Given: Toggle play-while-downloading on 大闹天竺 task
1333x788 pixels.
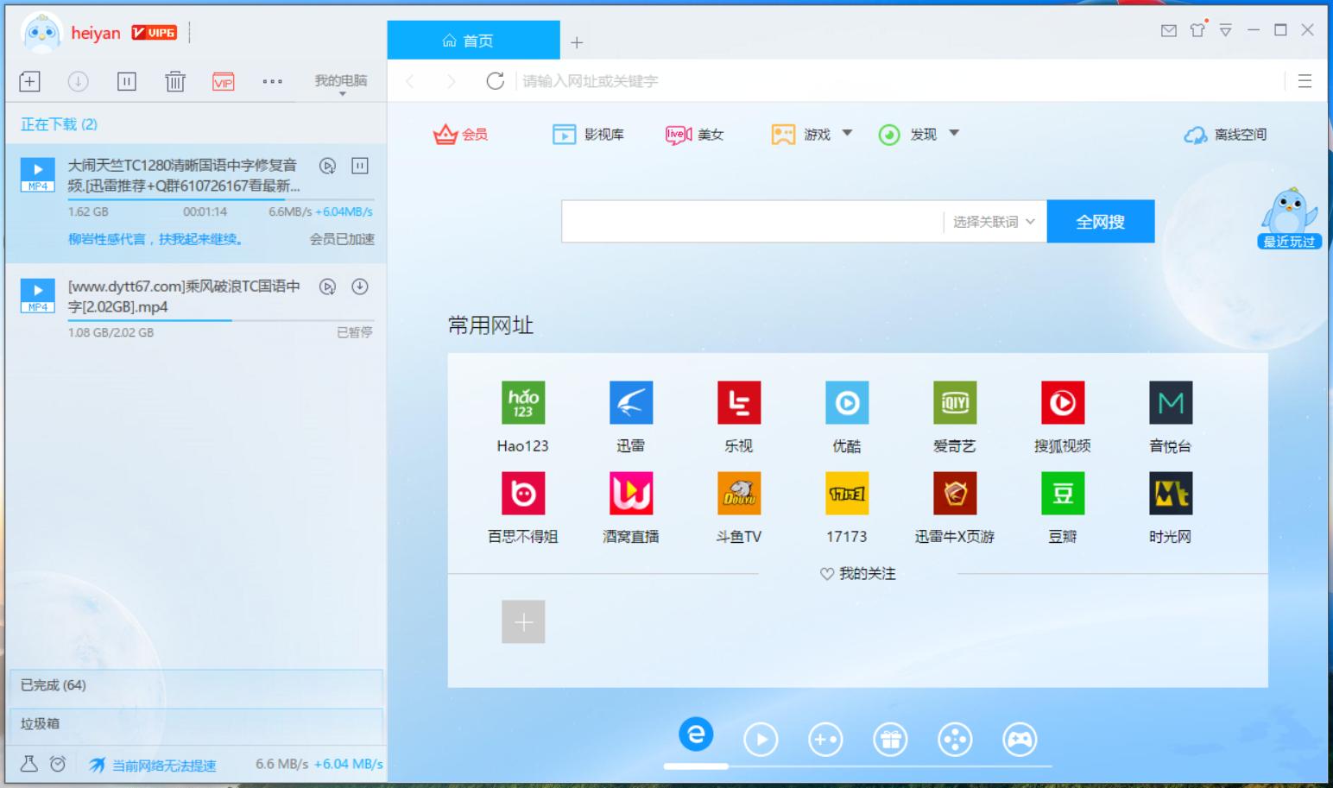Looking at the screenshot, I should [x=327, y=166].
